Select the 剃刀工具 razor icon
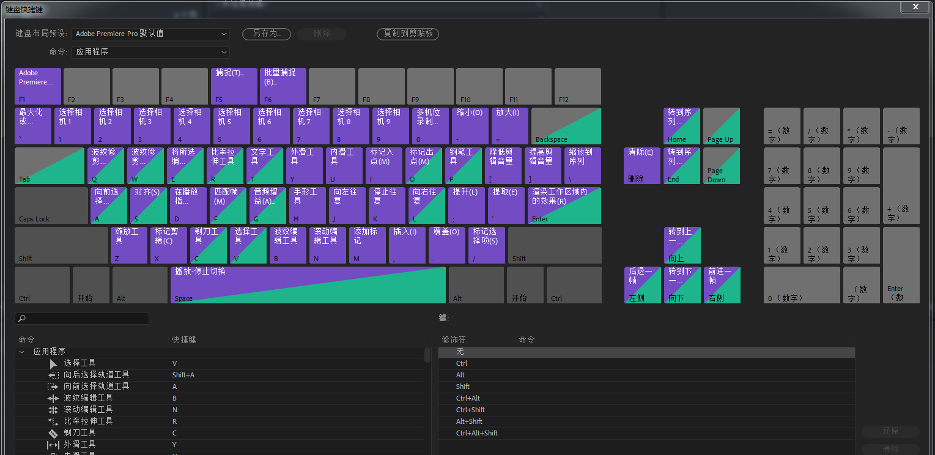The image size is (935, 455). click(53, 433)
